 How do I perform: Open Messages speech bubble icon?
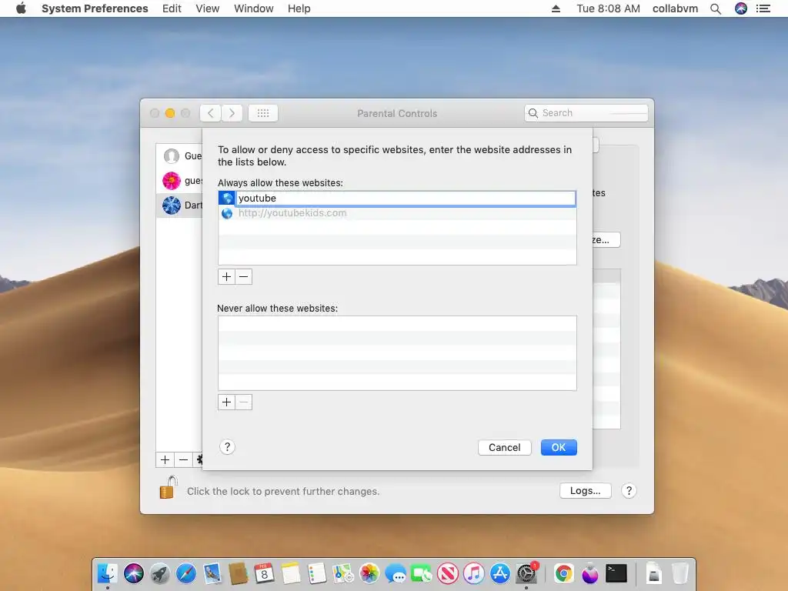click(396, 573)
